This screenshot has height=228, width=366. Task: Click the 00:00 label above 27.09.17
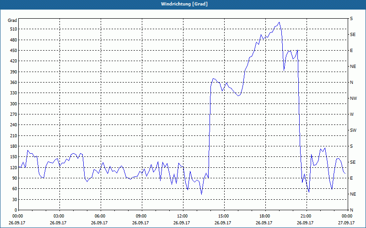[x=346, y=216]
